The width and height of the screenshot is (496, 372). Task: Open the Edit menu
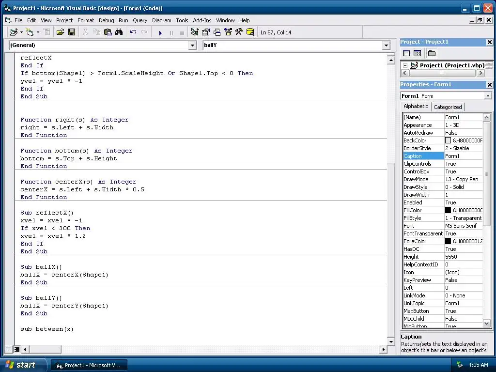pyautogui.click(x=31, y=20)
